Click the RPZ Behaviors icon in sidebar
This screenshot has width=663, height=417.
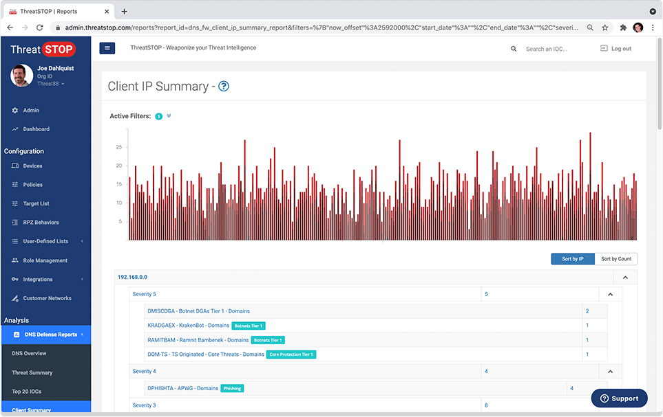click(x=14, y=223)
